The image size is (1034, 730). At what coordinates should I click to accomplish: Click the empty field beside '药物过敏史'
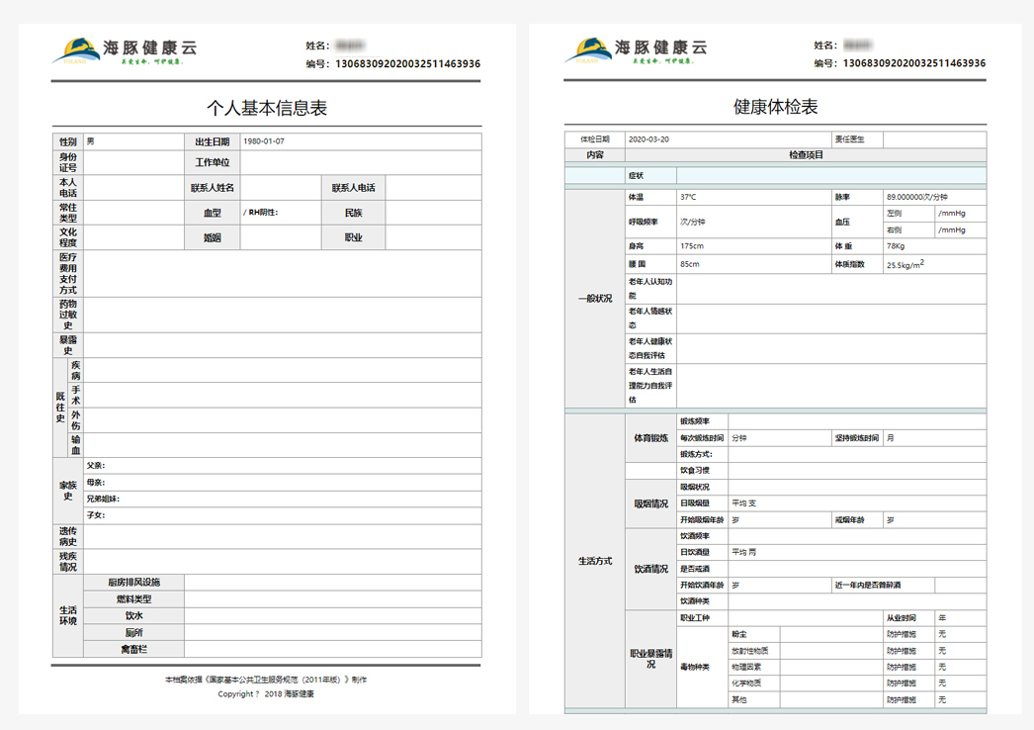(283, 315)
